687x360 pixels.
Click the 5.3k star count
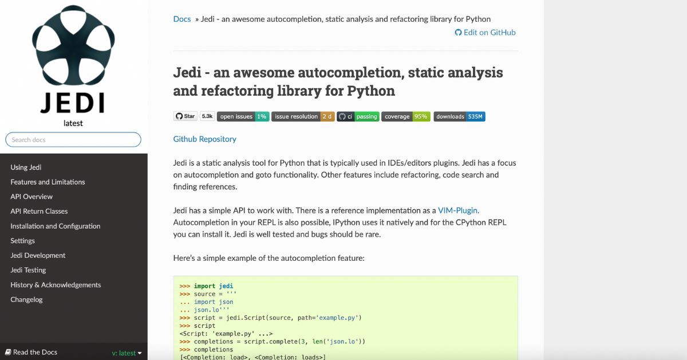[207, 116]
